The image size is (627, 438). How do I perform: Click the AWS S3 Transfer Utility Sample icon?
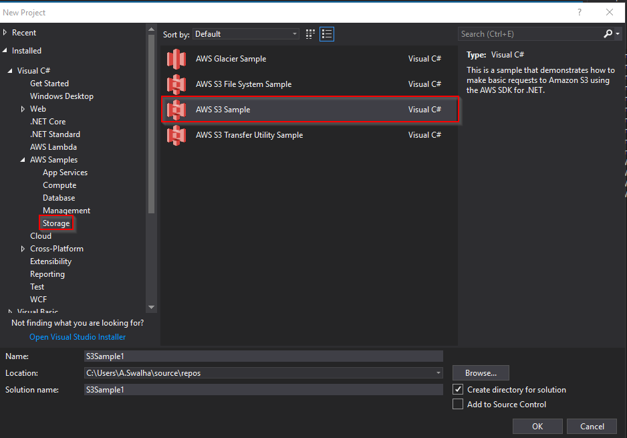tap(176, 135)
